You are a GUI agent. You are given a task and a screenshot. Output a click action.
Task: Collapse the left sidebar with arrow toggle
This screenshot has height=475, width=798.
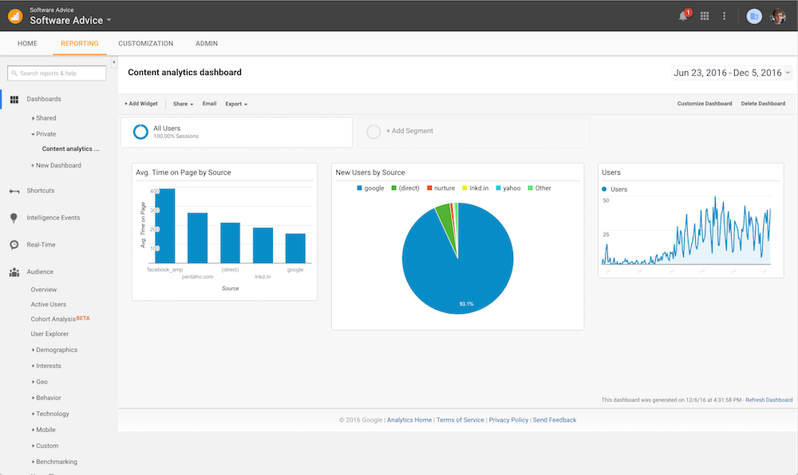(x=113, y=62)
